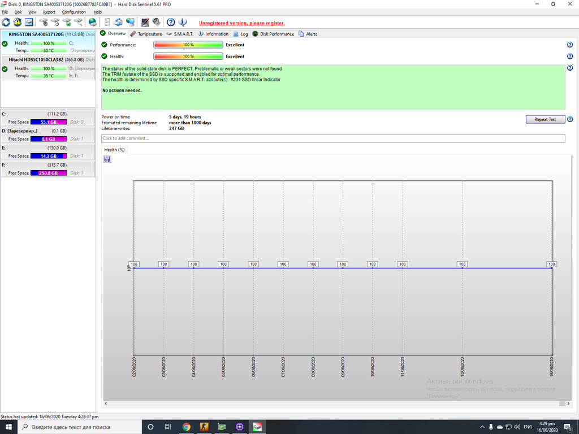The image size is (579, 434).
Task: Open Task View on the taskbar
Action: (x=168, y=427)
